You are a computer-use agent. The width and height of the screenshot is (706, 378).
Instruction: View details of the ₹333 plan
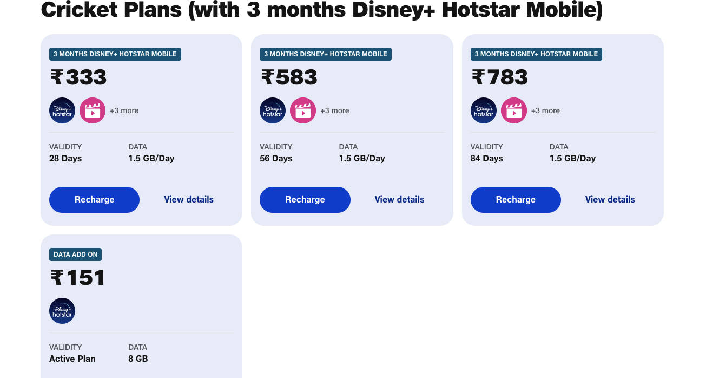[188, 199]
